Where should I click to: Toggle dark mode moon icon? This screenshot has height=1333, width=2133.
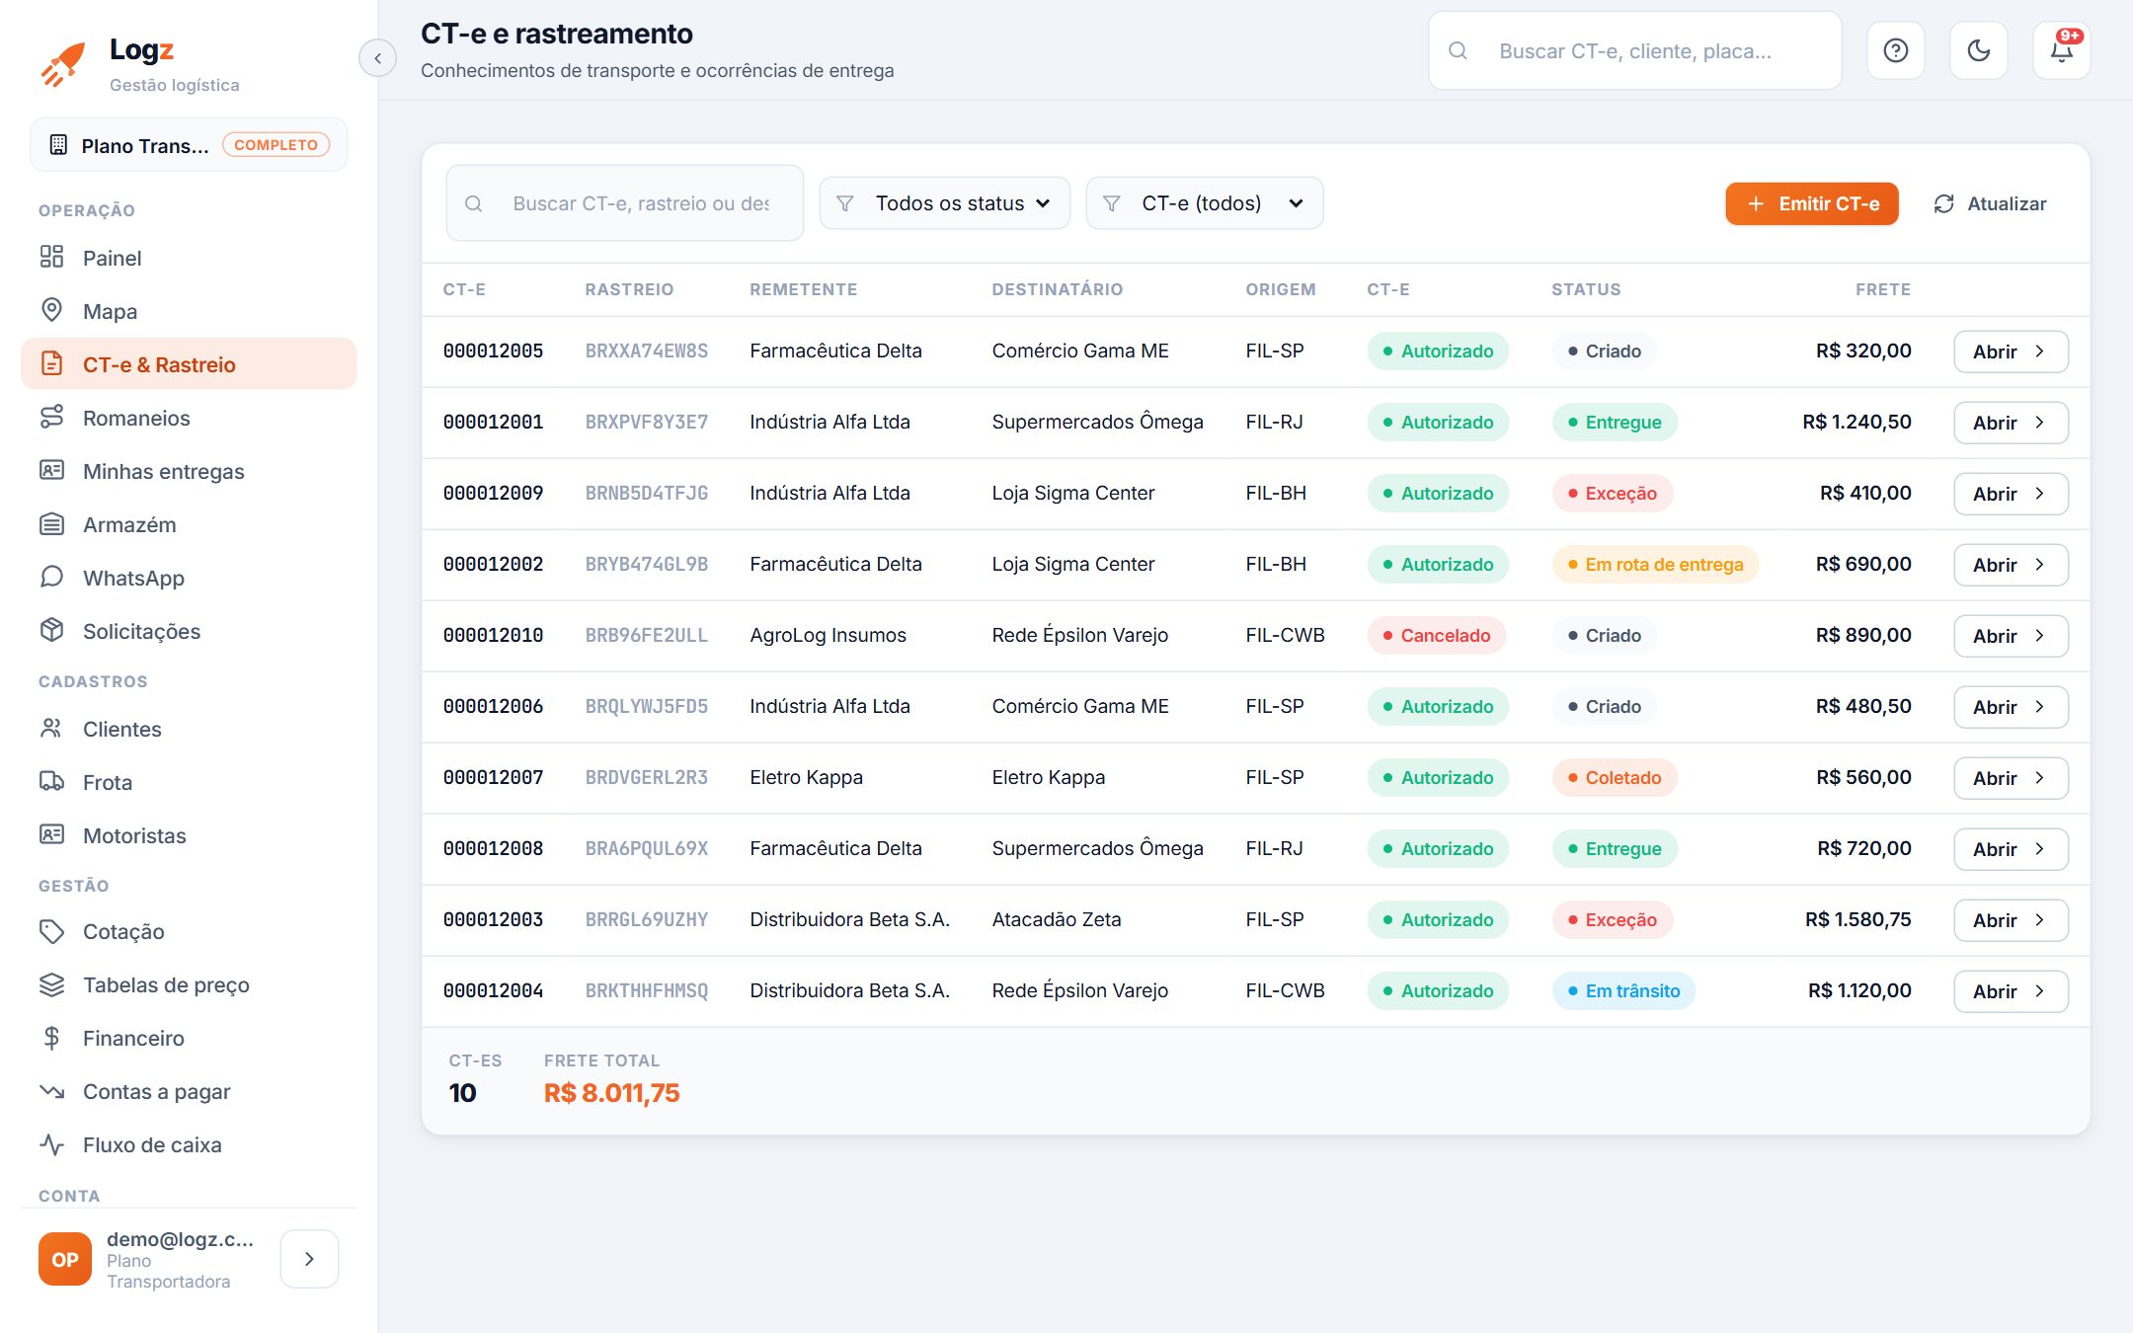[1978, 50]
